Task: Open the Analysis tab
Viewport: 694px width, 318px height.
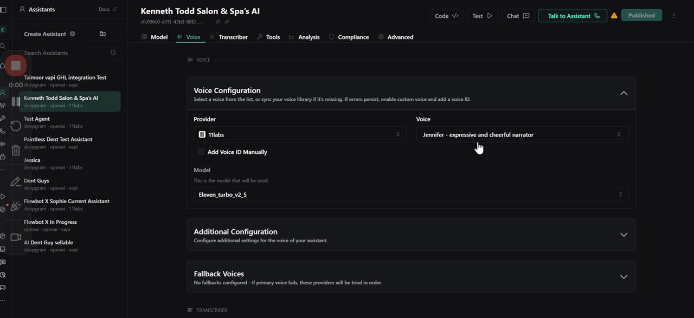Action: 304,37
